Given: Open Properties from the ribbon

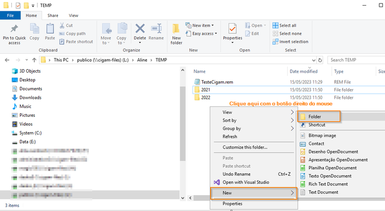Looking at the screenshot, I should 233,34.
